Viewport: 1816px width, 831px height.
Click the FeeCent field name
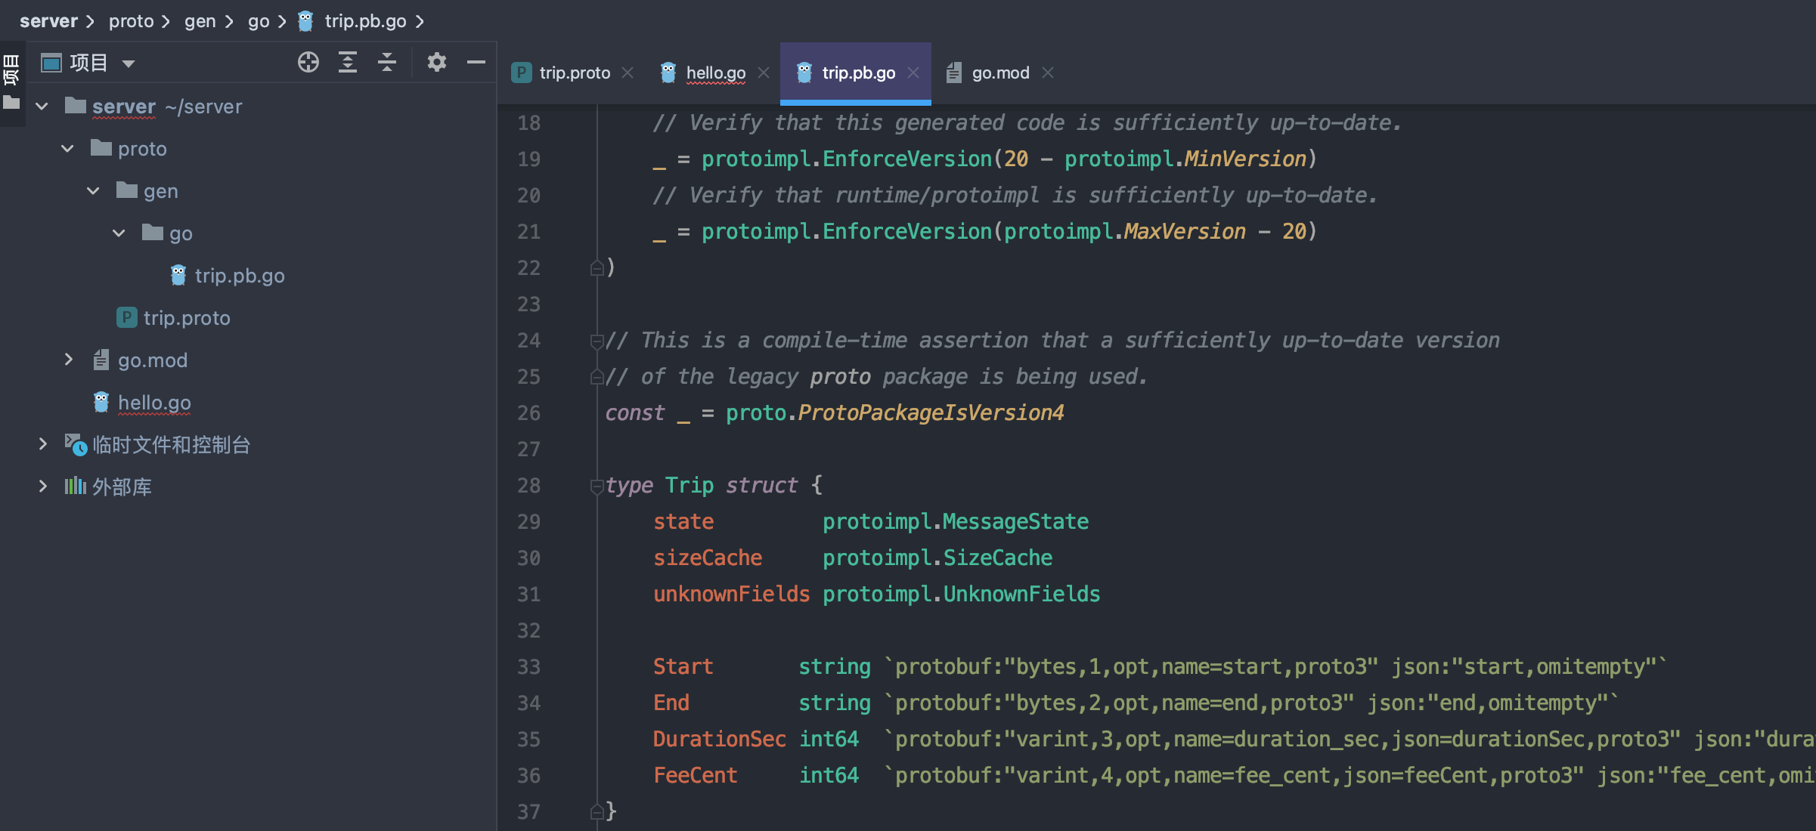696,775
